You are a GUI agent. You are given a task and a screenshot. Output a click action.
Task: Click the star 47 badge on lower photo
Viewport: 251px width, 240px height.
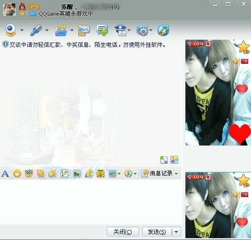244,180
